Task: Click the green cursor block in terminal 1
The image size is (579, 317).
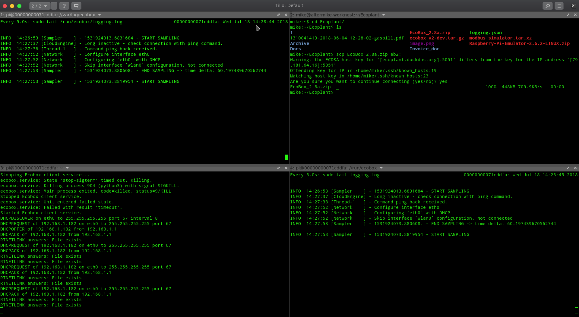Action: [x=286, y=157]
